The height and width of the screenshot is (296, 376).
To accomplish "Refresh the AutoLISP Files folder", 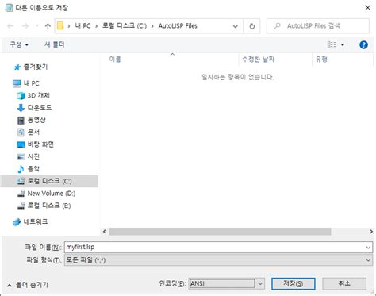I will tap(252, 26).
